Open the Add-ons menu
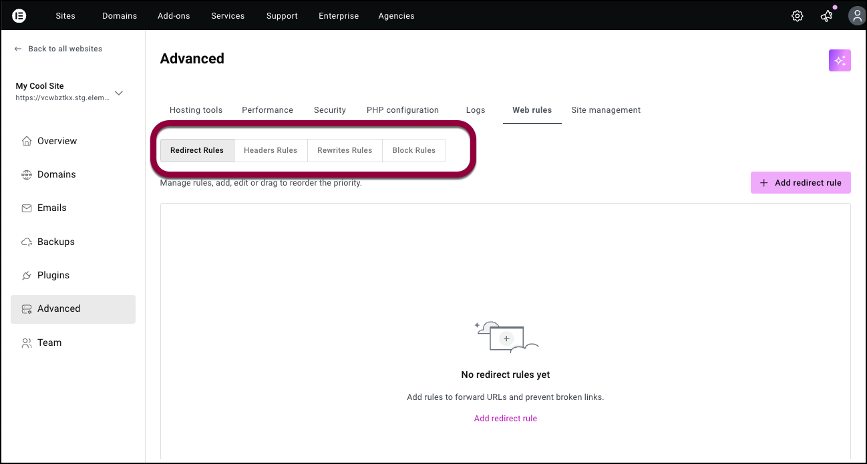Viewport: 867px width, 464px height. click(x=174, y=16)
